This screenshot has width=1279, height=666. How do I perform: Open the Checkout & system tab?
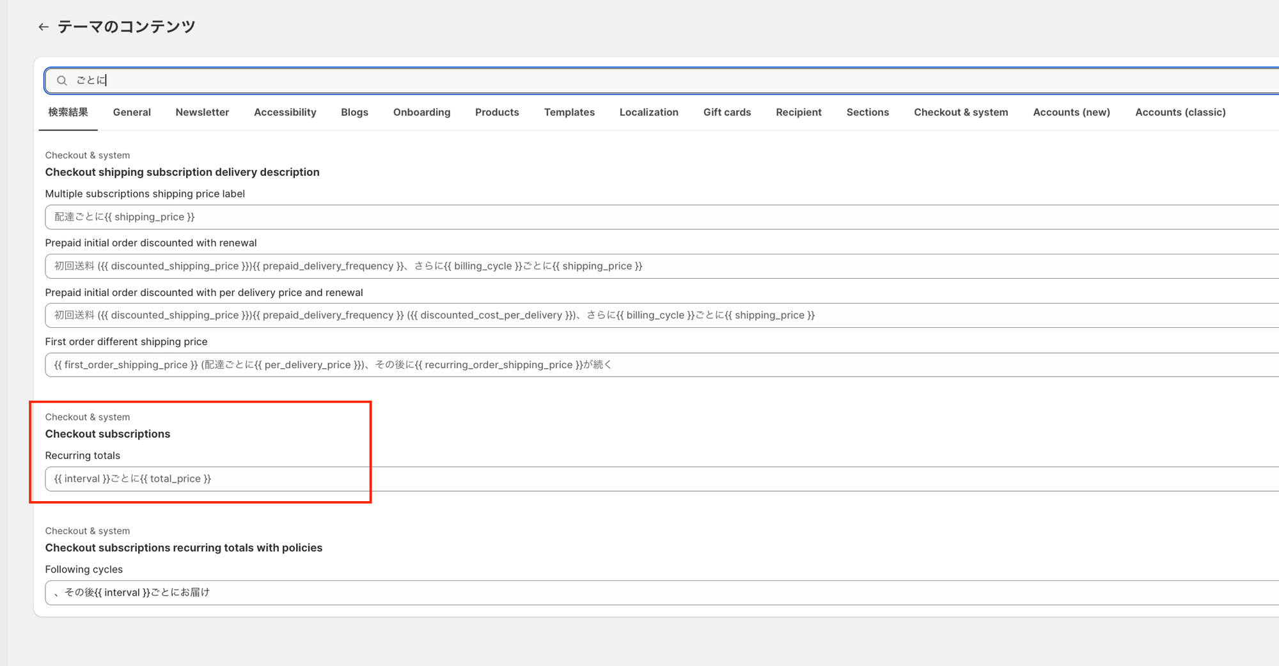pos(961,112)
